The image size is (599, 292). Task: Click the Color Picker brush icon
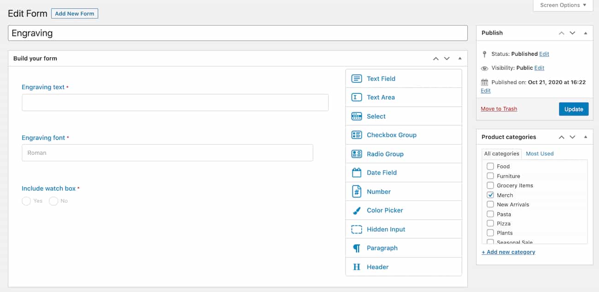[357, 210]
